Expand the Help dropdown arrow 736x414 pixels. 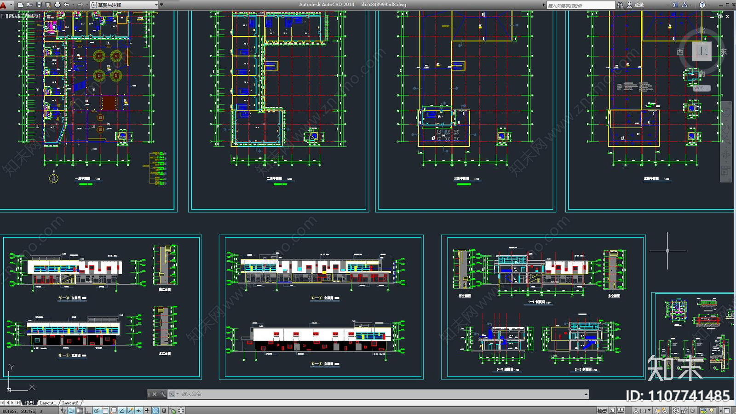tap(709, 5)
